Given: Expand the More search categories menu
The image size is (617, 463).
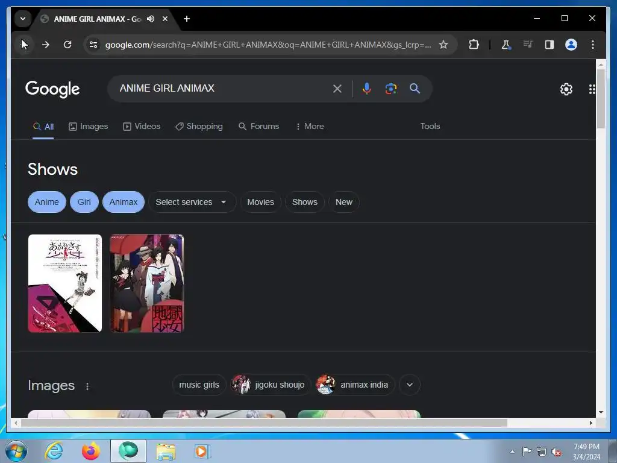Looking at the screenshot, I should coord(310,127).
